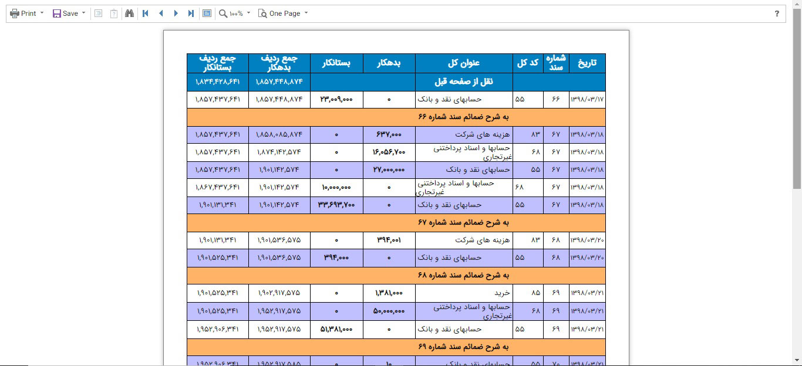Jump to the last page icon
Screen dimensions: 802x366
coord(190,13)
